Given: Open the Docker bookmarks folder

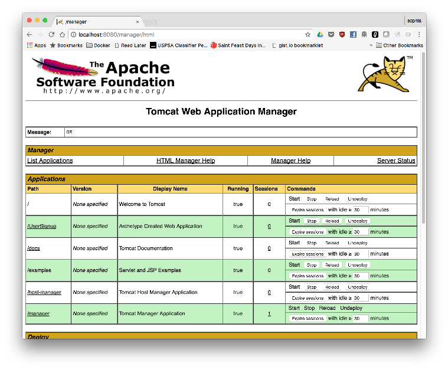Looking at the screenshot, I should click(x=98, y=45).
